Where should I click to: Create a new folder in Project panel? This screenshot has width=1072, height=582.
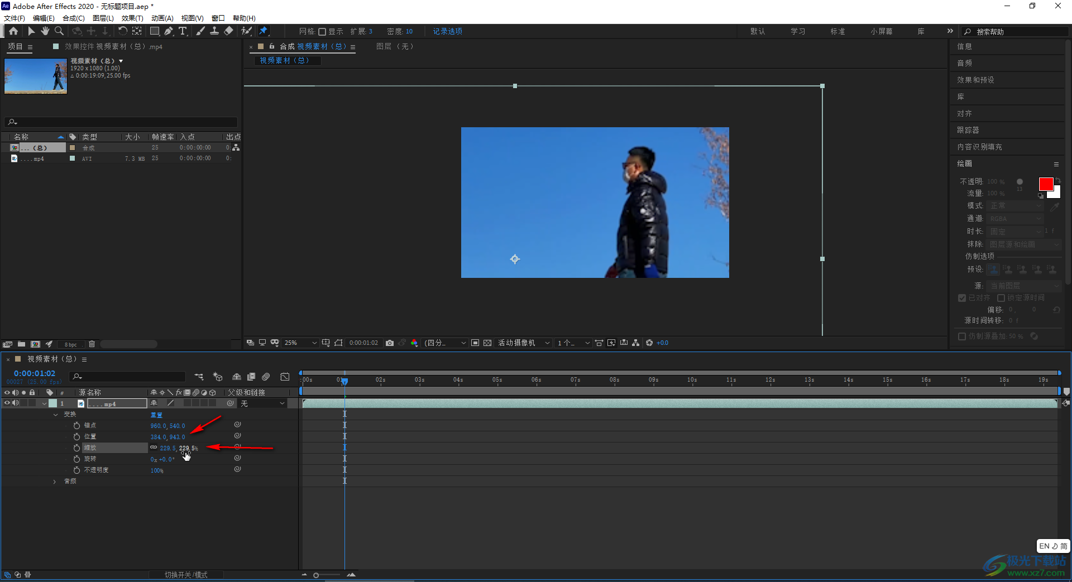point(21,344)
